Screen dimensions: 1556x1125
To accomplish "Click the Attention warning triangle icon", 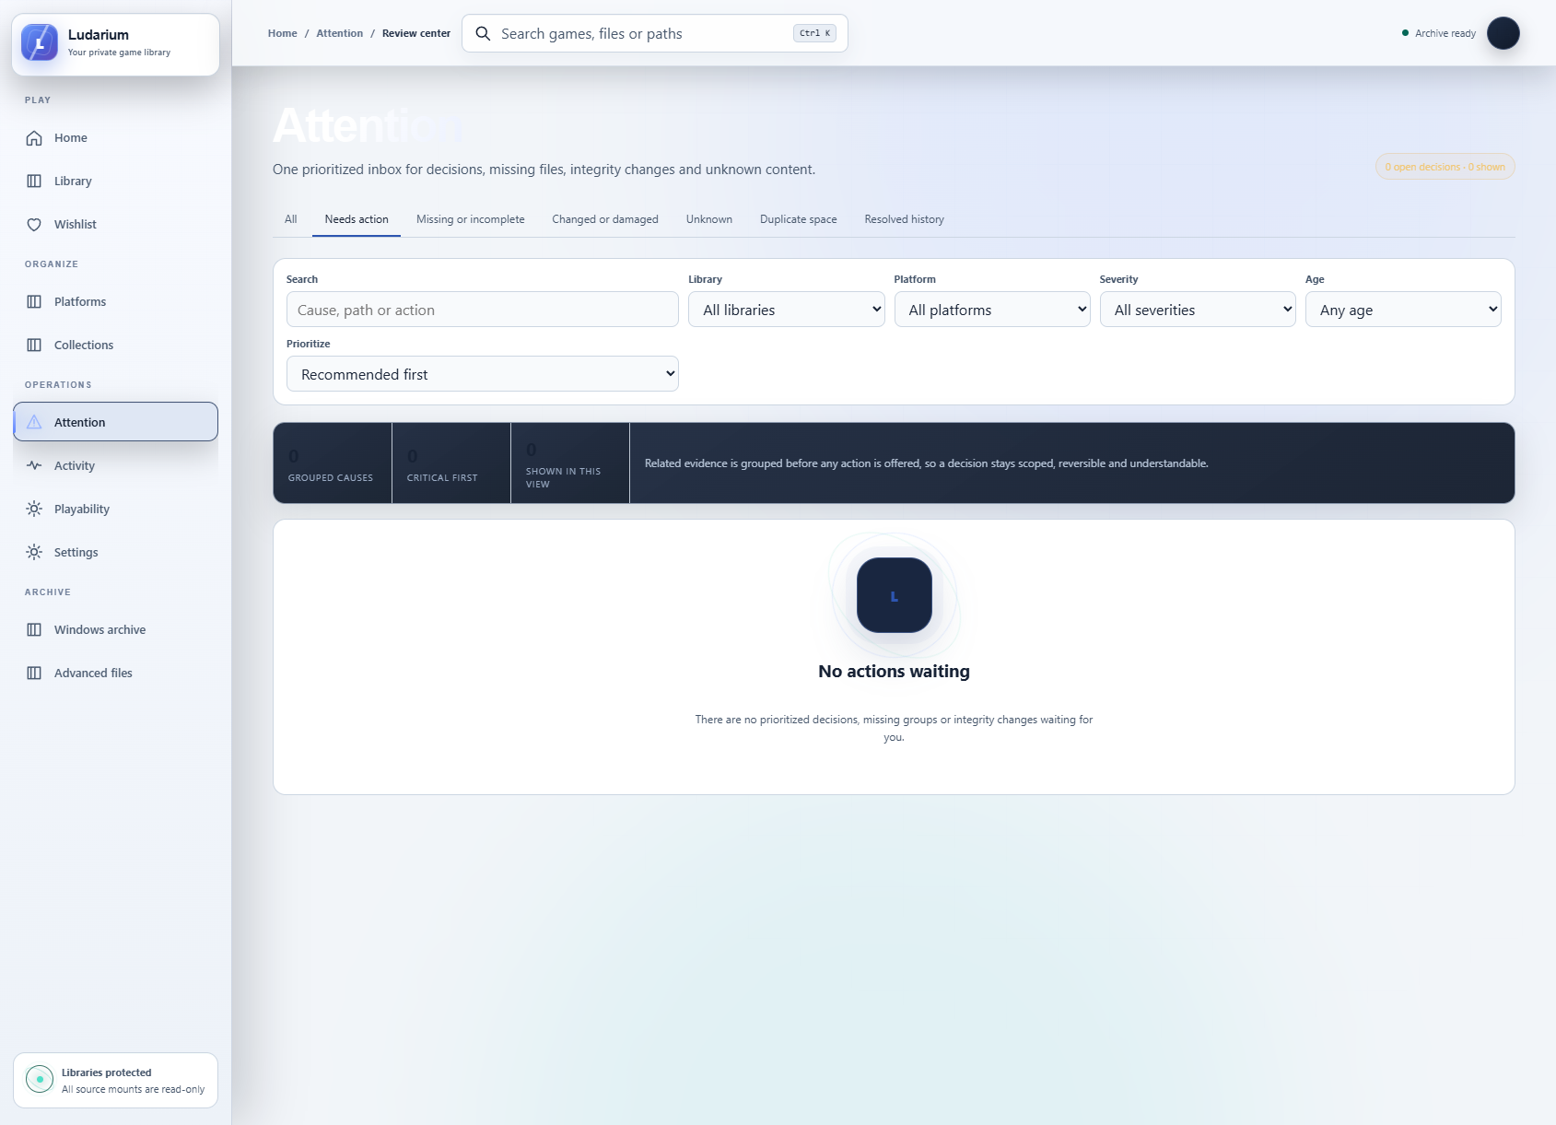I will 34,422.
